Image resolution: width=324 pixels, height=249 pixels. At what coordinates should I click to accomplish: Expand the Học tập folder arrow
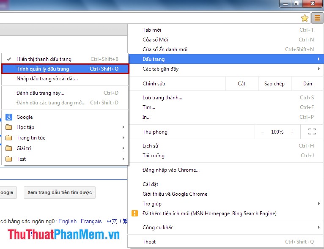point(124,127)
